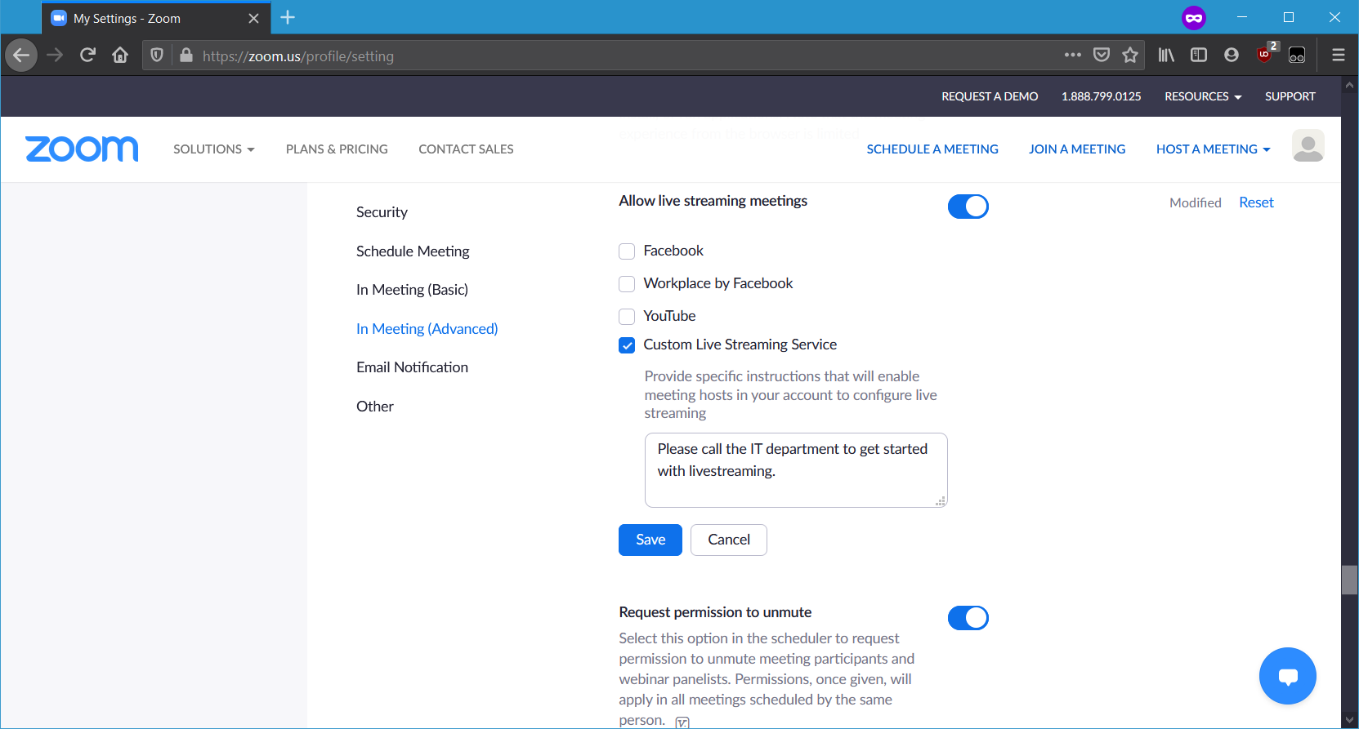Expand the Solutions dropdown
Screen dimensions: 1359x729
(213, 149)
